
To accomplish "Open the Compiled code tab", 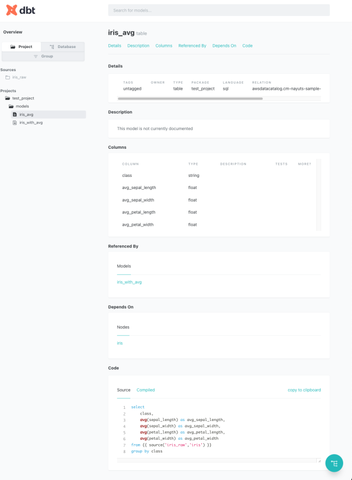I will pos(145,390).
